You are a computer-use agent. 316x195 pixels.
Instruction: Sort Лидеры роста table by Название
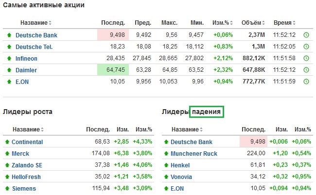[x=28, y=129]
